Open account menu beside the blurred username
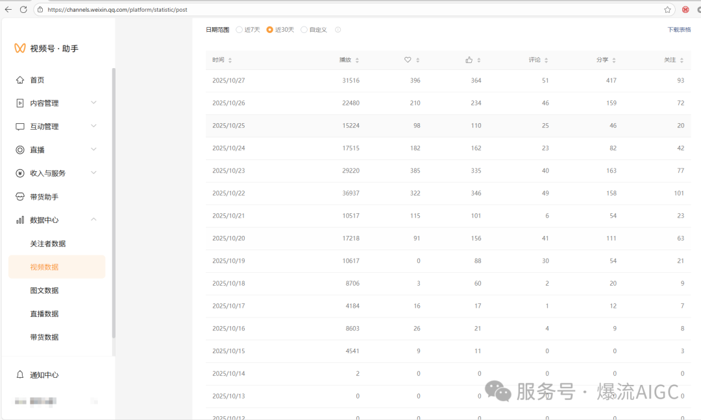The image size is (701, 420). click(94, 401)
